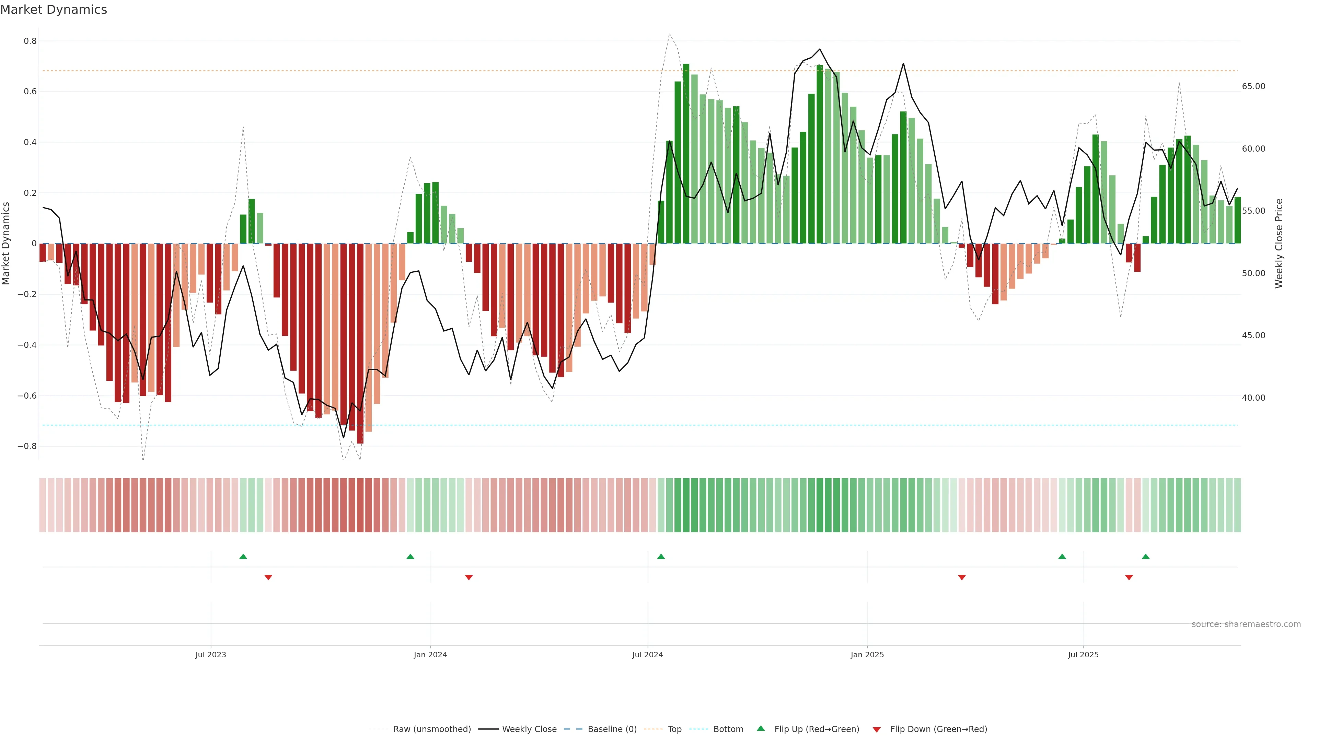
Task: Click the last red flip-down triangle marker
Action: pyautogui.click(x=1129, y=577)
